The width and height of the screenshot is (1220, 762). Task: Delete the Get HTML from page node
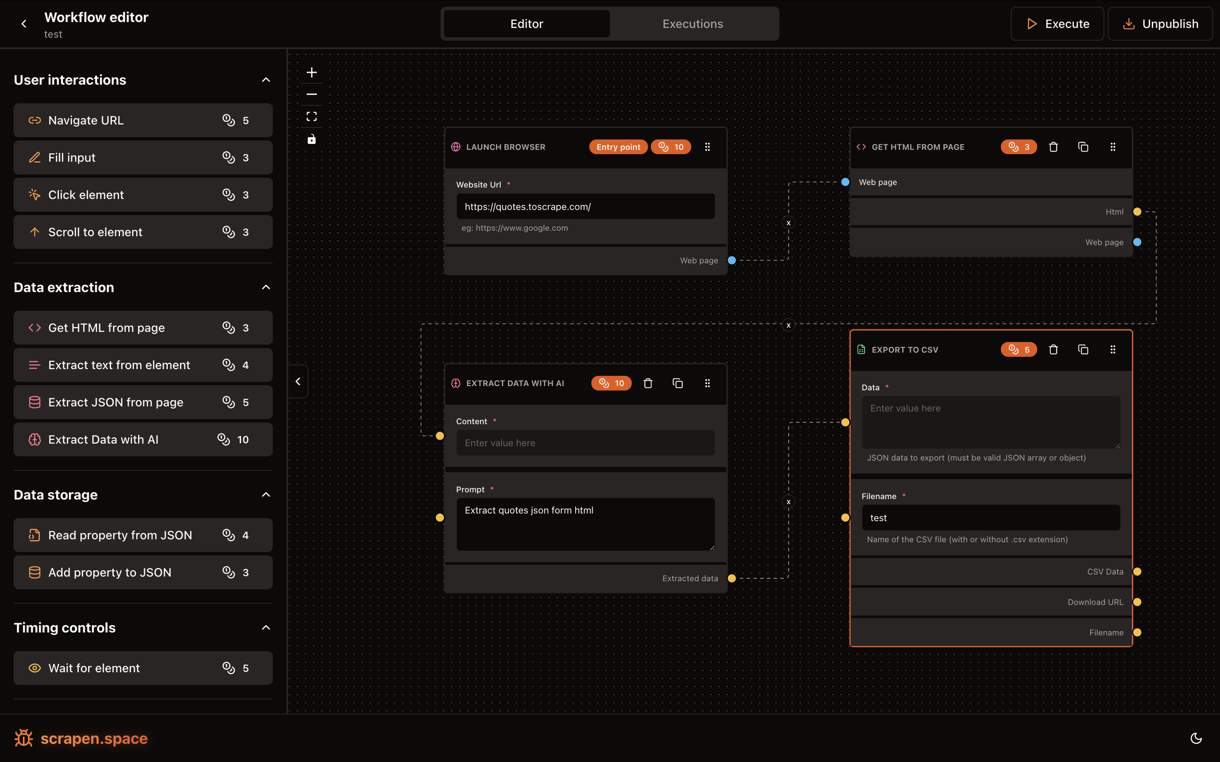1053,146
